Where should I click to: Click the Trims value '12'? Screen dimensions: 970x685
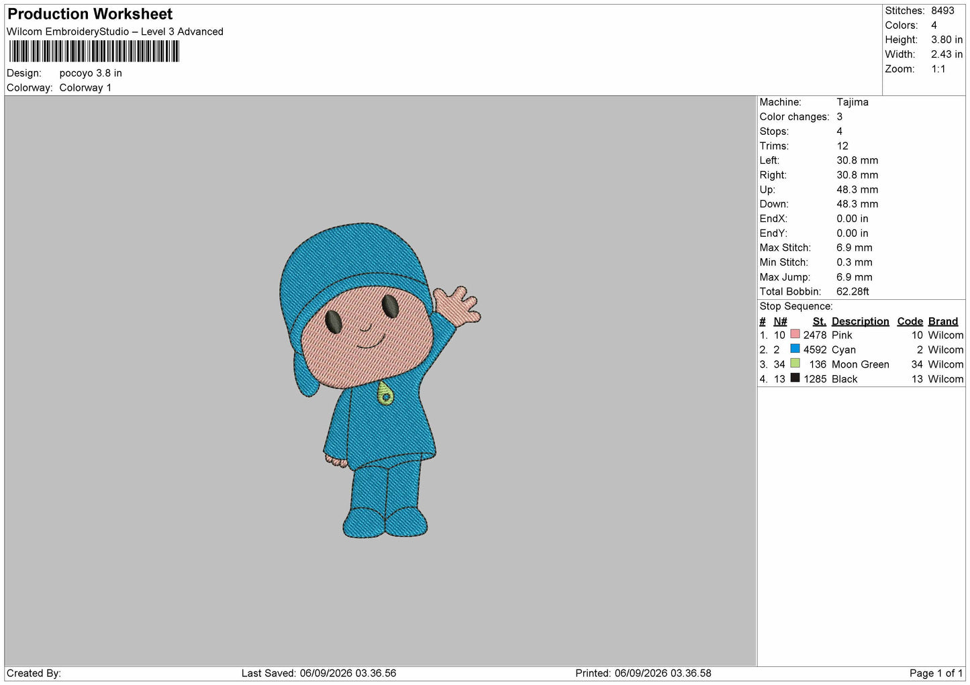(x=842, y=146)
